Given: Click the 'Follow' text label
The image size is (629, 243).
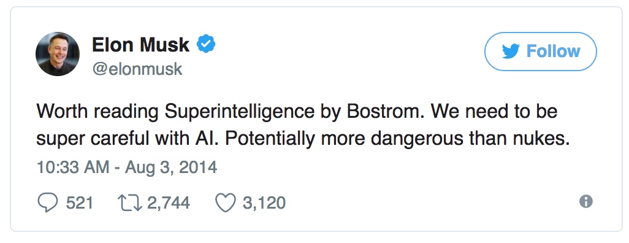Looking at the screenshot, I should pyautogui.click(x=553, y=52).
